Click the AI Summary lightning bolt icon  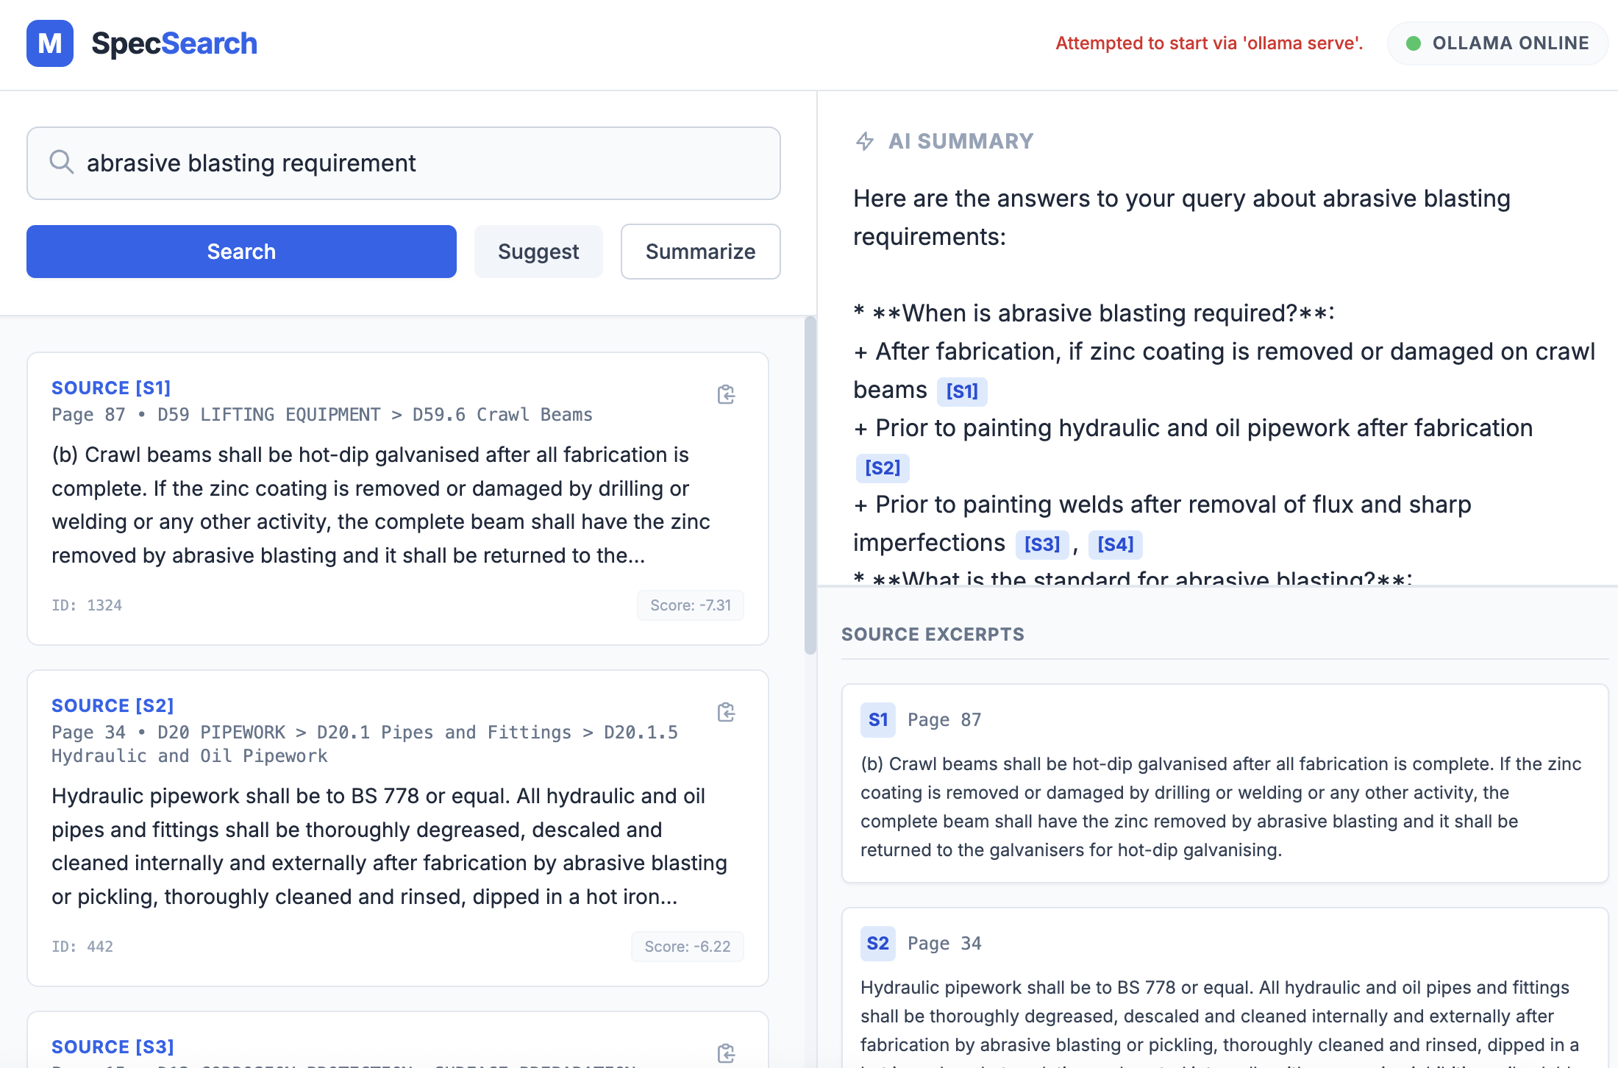click(865, 141)
